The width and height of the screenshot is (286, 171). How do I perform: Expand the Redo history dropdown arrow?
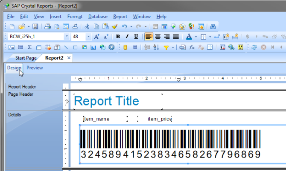point(146,27)
